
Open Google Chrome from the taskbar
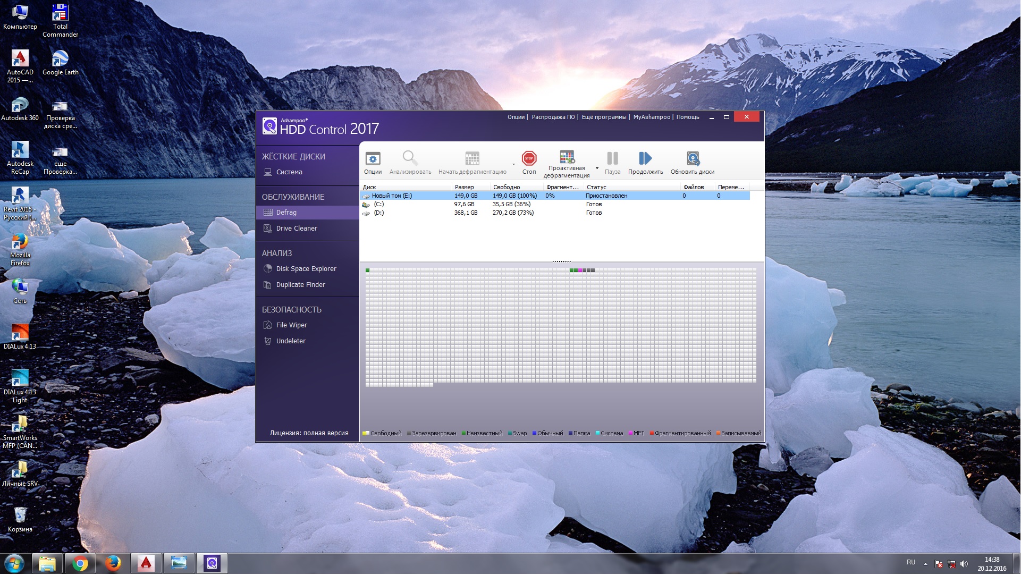click(80, 564)
